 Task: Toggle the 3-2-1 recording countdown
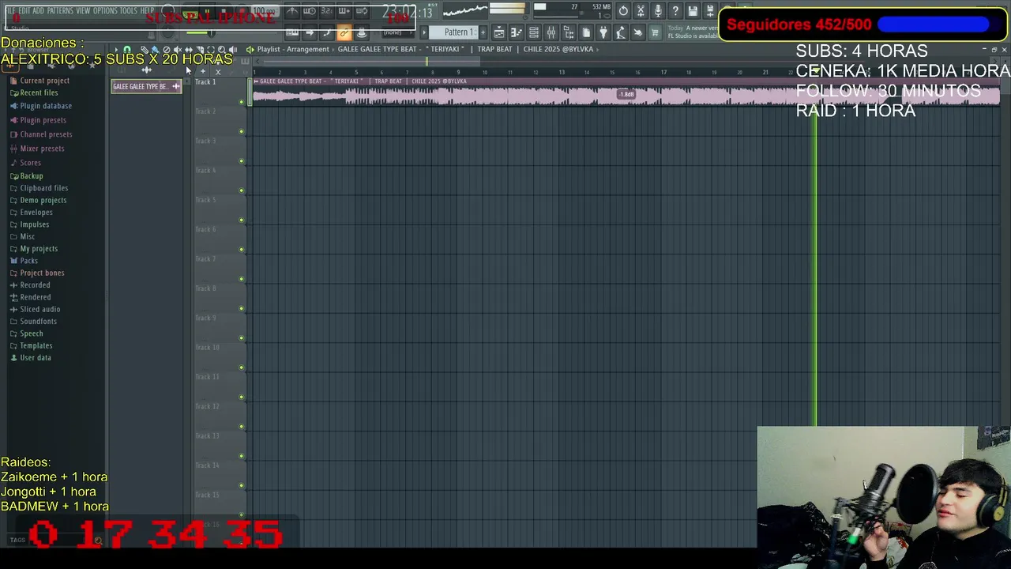[x=327, y=11]
